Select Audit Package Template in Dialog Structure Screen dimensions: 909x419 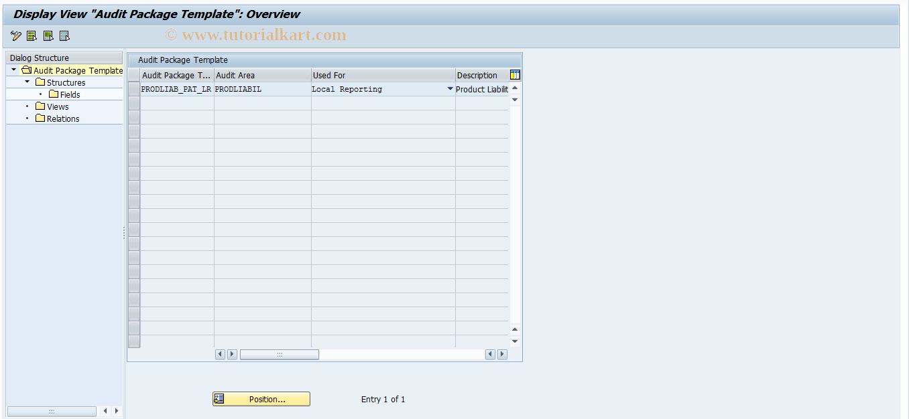click(78, 70)
